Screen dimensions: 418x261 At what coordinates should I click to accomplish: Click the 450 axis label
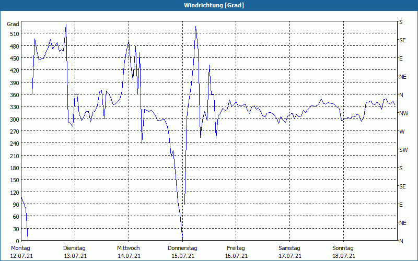[x=15, y=58]
